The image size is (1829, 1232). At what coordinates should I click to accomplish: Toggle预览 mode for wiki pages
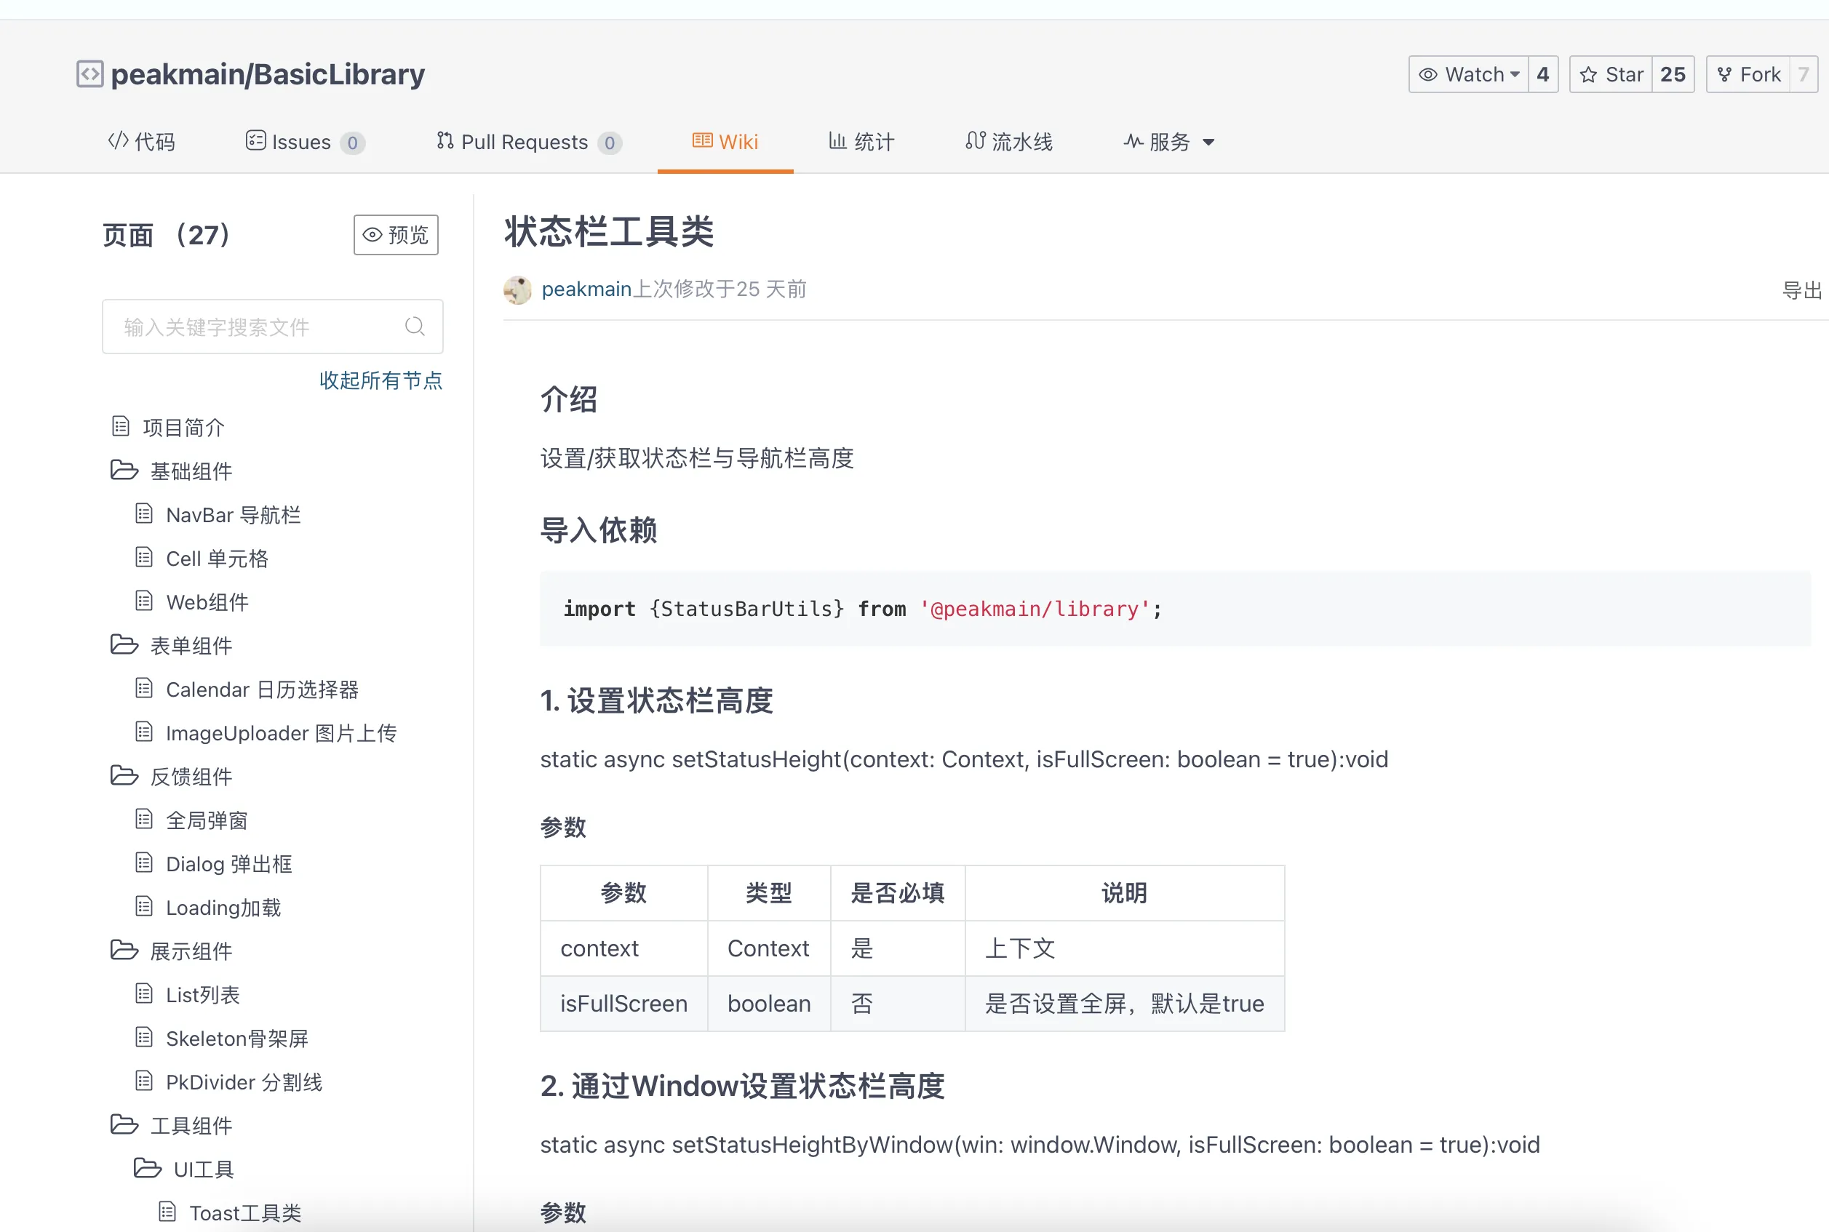coord(394,235)
